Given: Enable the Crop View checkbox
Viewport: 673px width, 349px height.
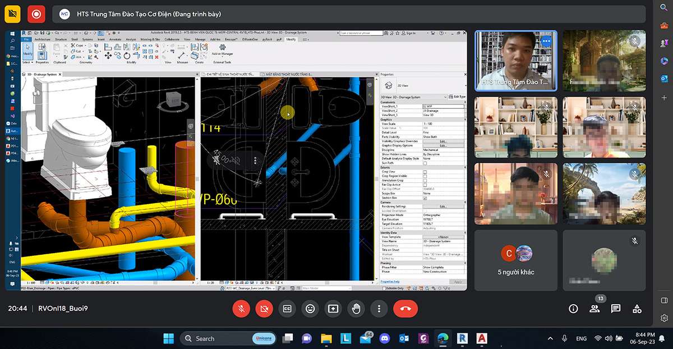Looking at the screenshot, I should (425, 172).
